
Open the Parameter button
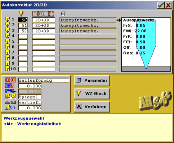coord(92,81)
